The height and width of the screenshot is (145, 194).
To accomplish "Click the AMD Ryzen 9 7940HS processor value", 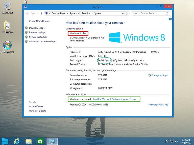I will pos(122,52).
